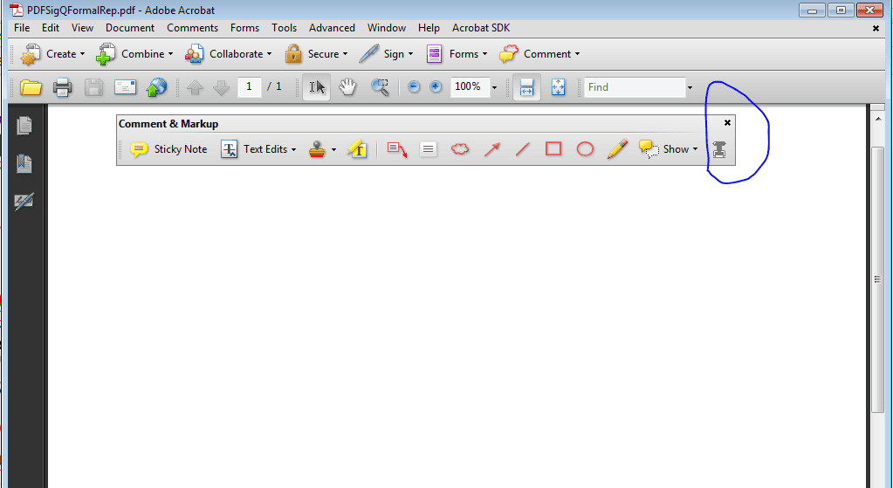
Task: Open the Tools menu
Action: pyautogui.click(x=285, y=28)
